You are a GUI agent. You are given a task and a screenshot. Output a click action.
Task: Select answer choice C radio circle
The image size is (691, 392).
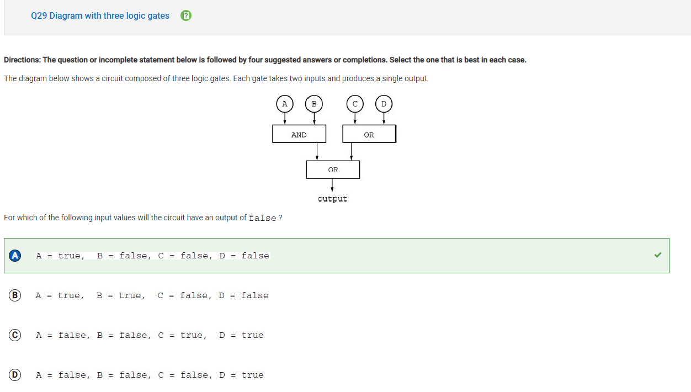pyautogui.click(x=15, y=335)
